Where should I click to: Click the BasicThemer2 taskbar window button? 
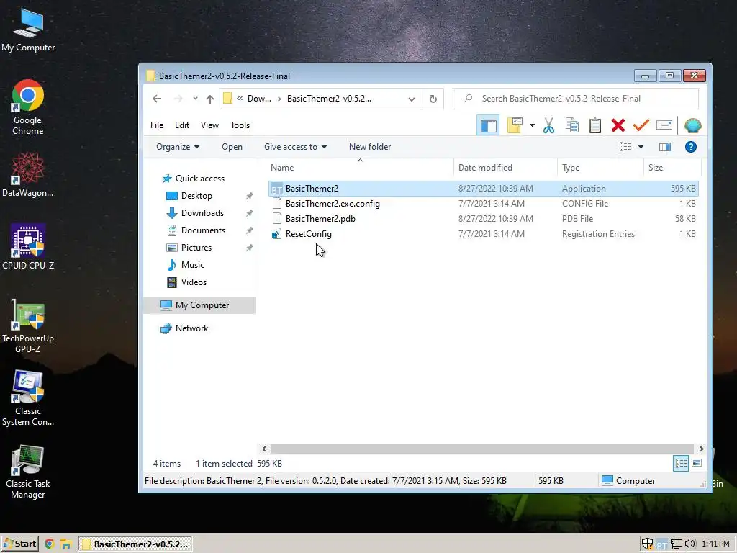click(x=135, y=544)
